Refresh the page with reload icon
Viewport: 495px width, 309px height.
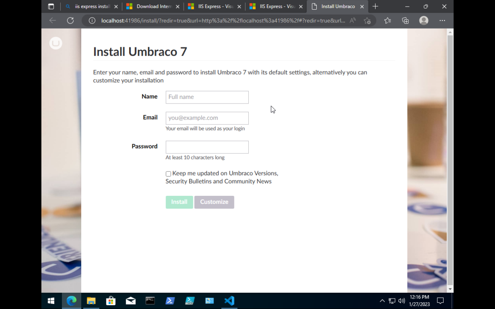tap(70, 20)
